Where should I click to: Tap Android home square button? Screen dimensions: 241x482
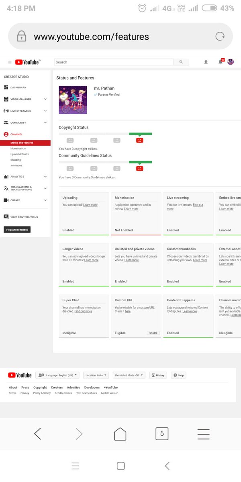(120, 466)
